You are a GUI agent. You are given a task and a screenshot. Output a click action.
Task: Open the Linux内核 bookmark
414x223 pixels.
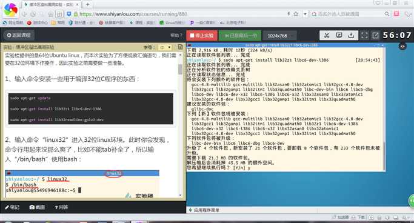[172, 22]
